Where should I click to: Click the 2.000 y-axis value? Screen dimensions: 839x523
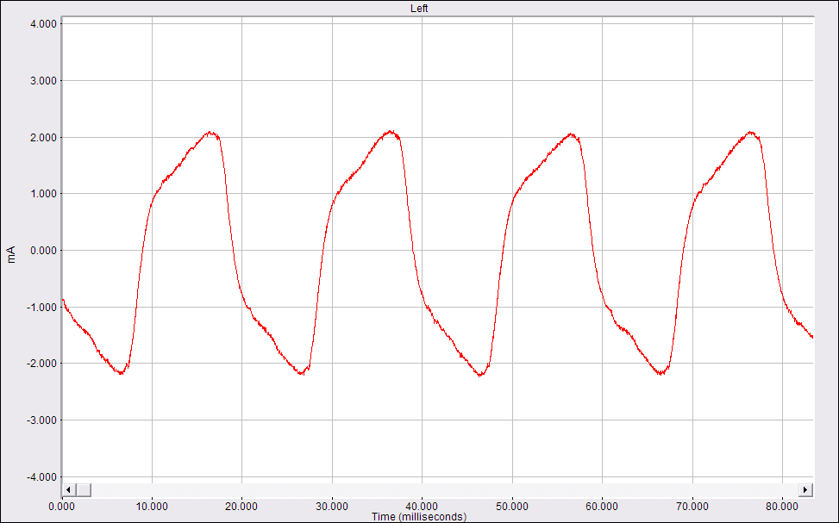click(x=45, y=138)
